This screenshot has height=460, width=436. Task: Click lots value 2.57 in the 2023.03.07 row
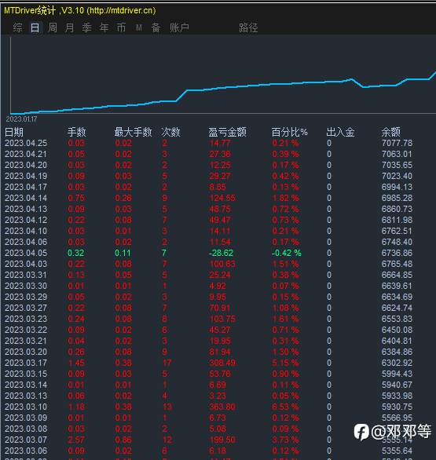[75, 440]
